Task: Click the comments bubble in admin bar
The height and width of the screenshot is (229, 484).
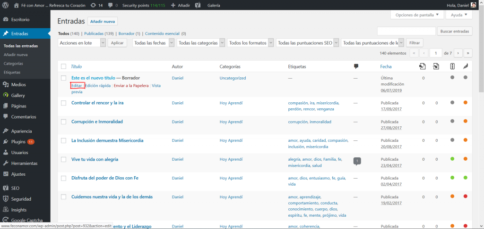Action: click(112, 5)
